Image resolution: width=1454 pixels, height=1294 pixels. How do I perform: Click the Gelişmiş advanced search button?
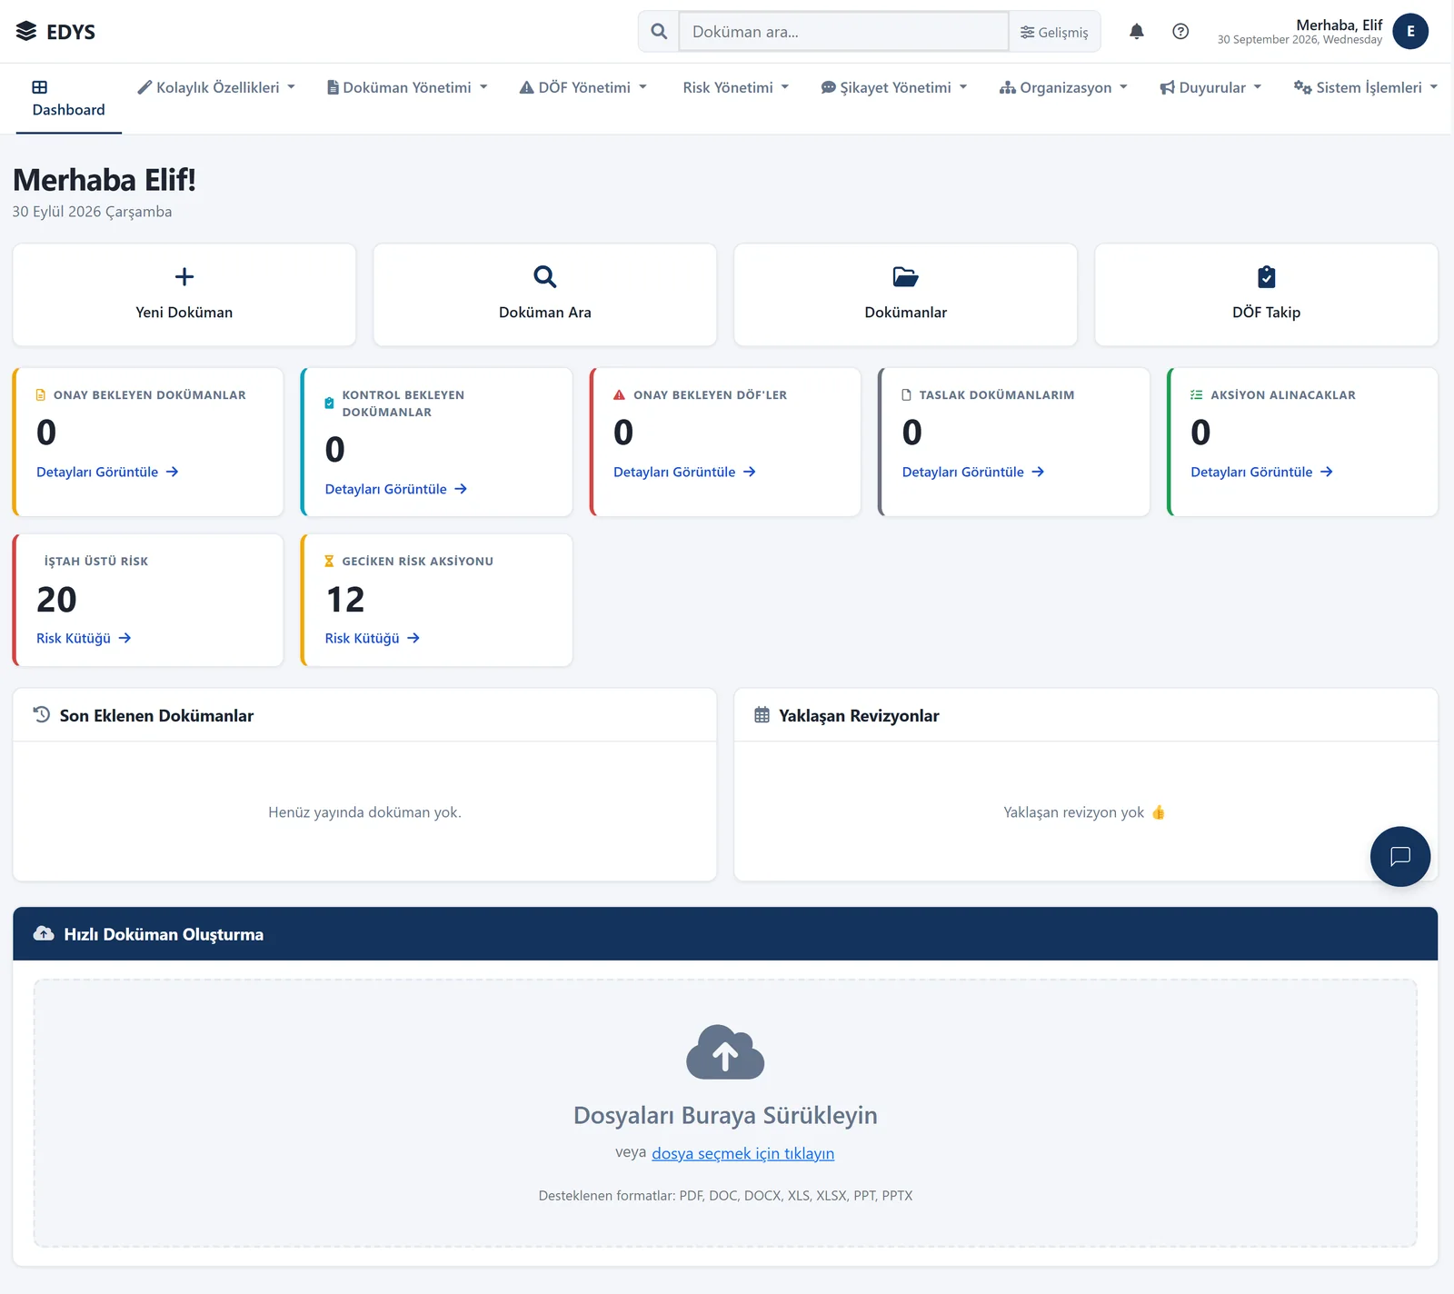click(x=1054, y=32)
